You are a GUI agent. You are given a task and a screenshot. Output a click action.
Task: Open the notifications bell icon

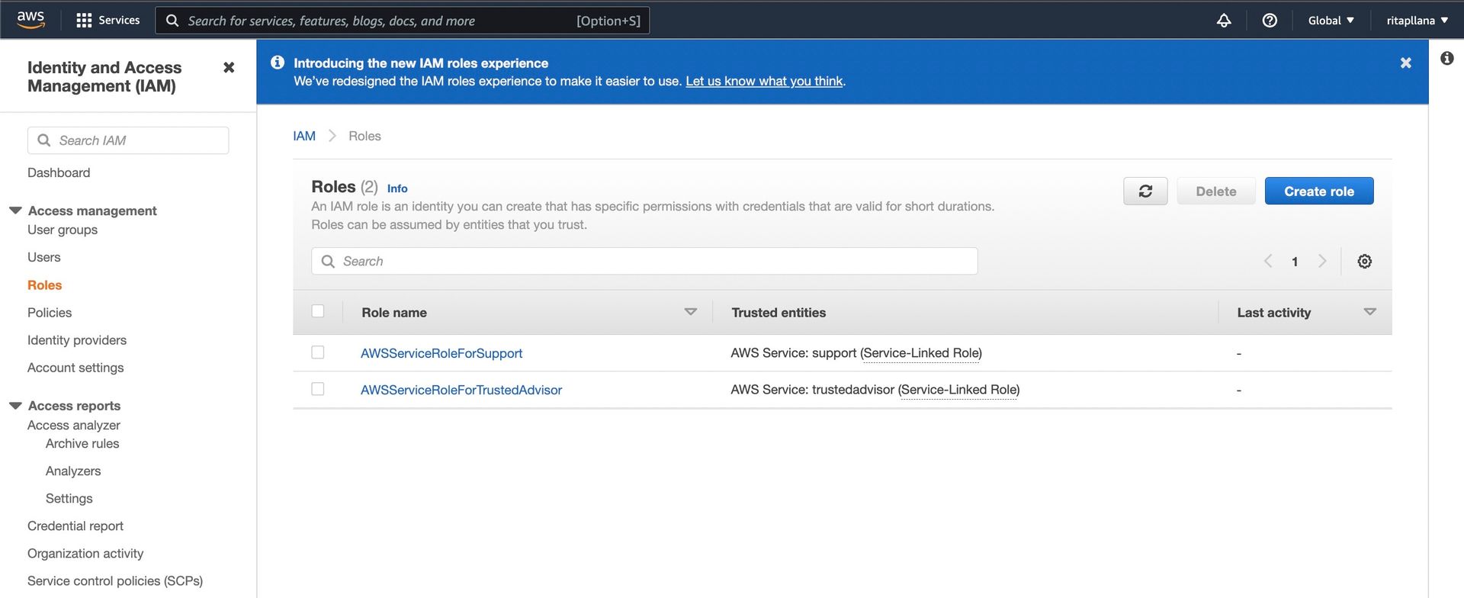1224,21
